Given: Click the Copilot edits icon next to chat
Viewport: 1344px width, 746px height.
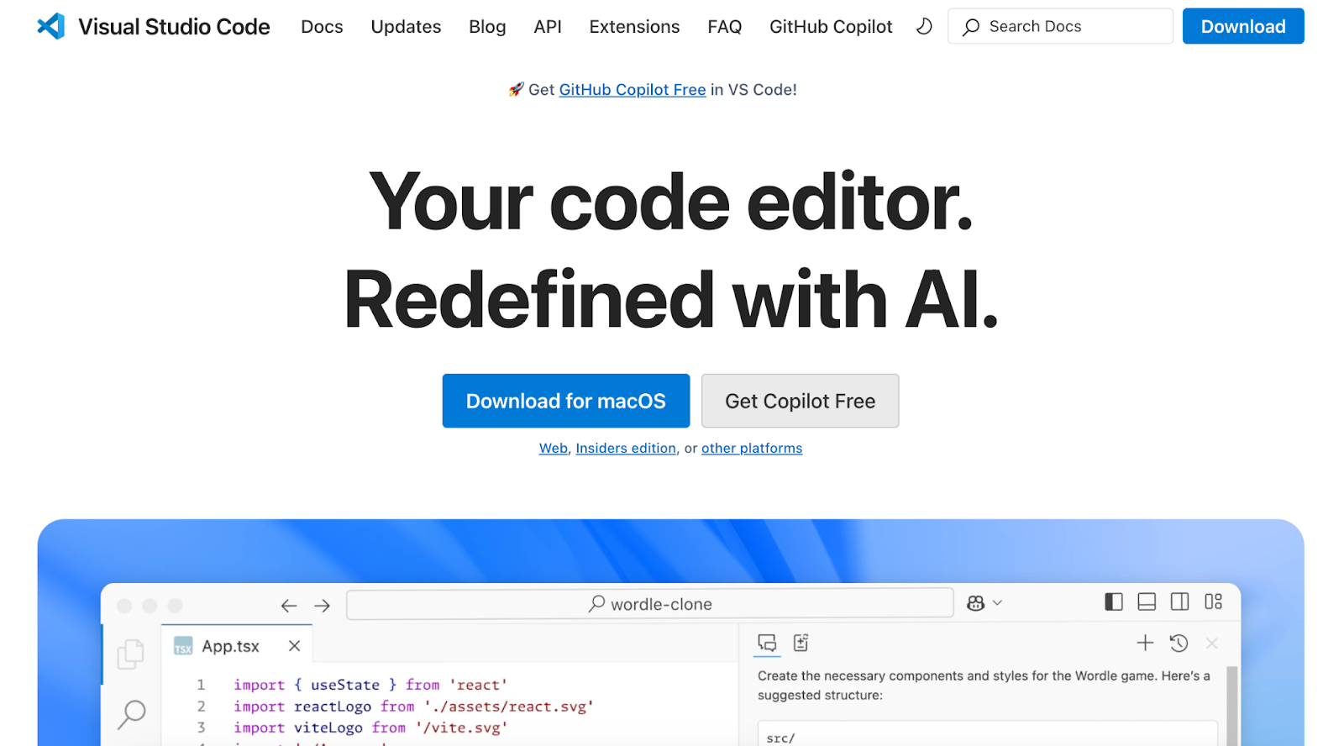Looking at the screenshot, I should [x=801, y=643].
